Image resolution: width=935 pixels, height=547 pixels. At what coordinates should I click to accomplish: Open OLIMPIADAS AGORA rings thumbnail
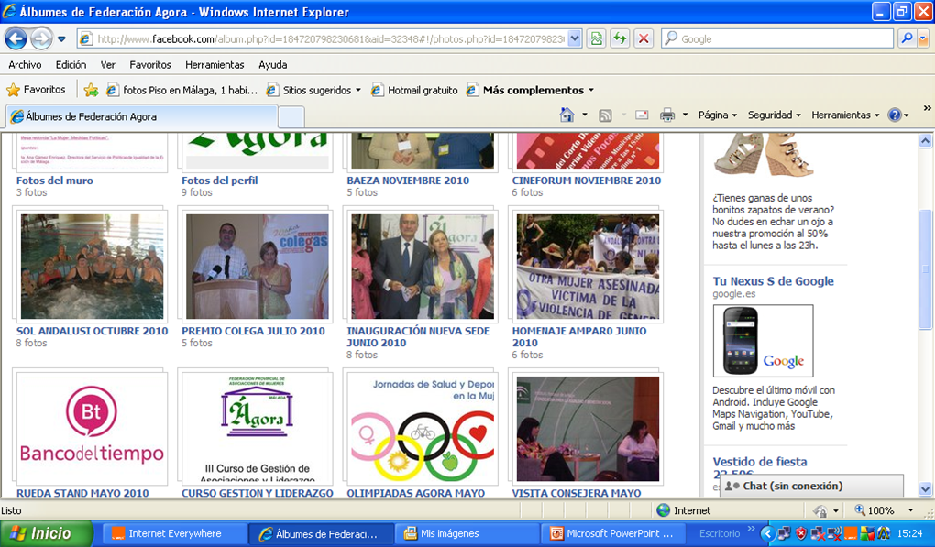pos(423,429)
